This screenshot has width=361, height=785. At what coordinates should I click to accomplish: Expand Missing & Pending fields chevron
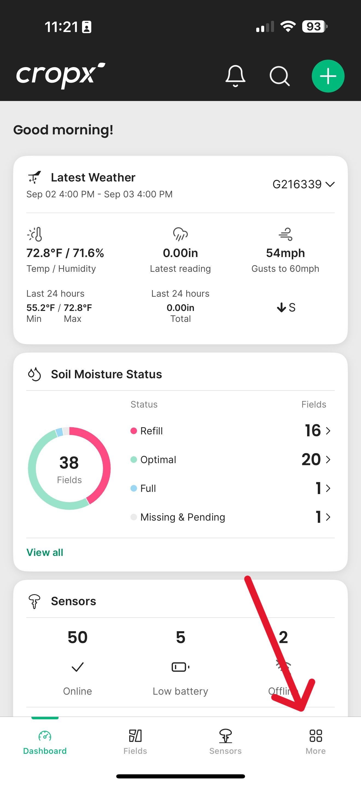328,517
